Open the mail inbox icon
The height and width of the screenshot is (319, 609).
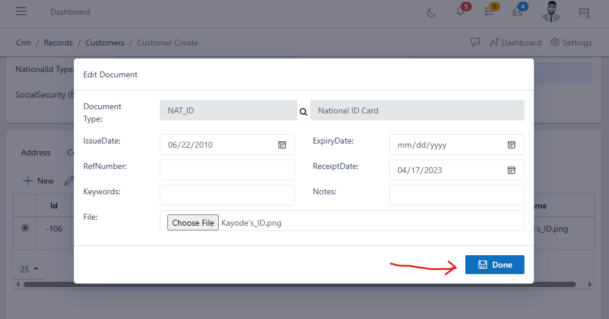click(x=517, y=12)
